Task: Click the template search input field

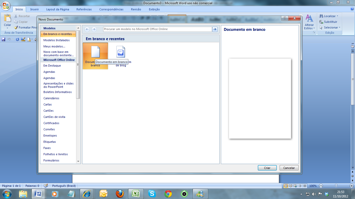Action: click(157, 29)
